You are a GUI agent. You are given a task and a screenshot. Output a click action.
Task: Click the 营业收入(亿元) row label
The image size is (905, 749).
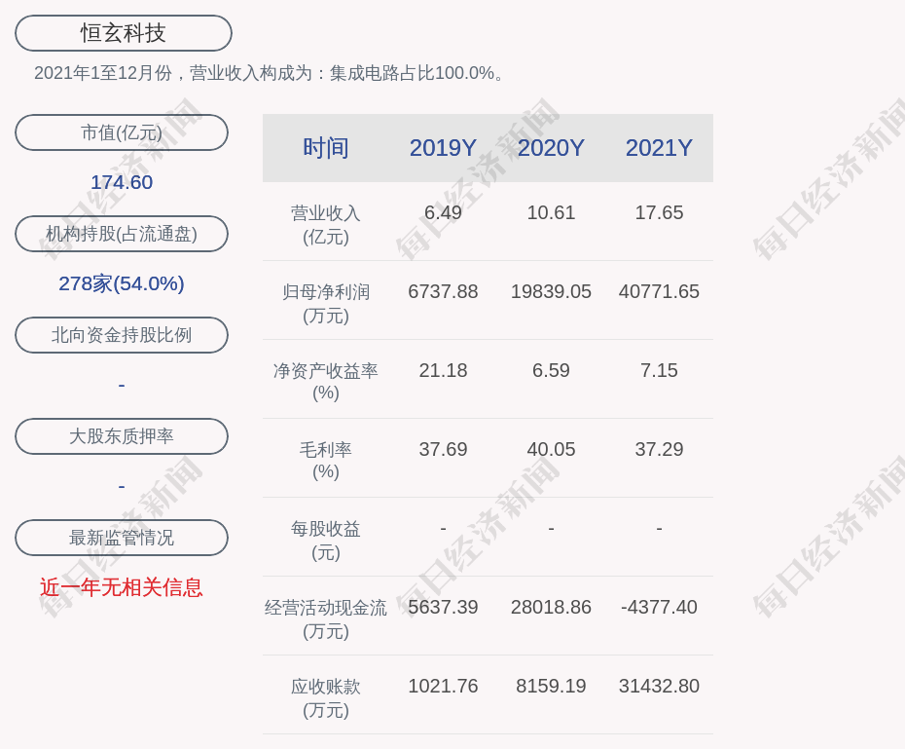click(326, 225)
